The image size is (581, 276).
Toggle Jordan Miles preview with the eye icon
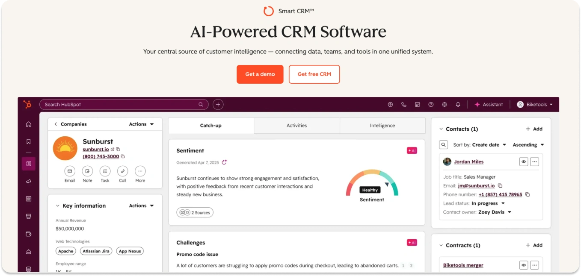pyautogui.click(x=524, y=161)
